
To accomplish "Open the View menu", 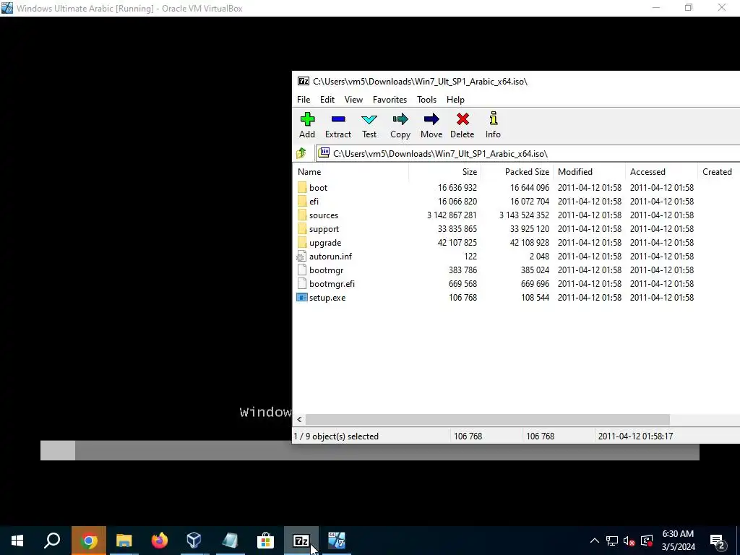I will tap(353, 100).
